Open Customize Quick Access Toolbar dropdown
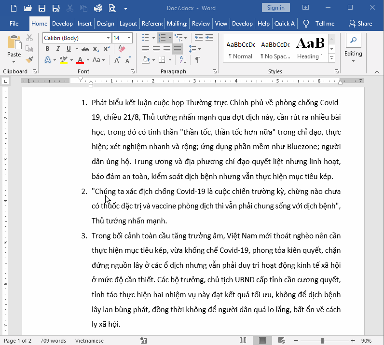 (x=125, y=8)
